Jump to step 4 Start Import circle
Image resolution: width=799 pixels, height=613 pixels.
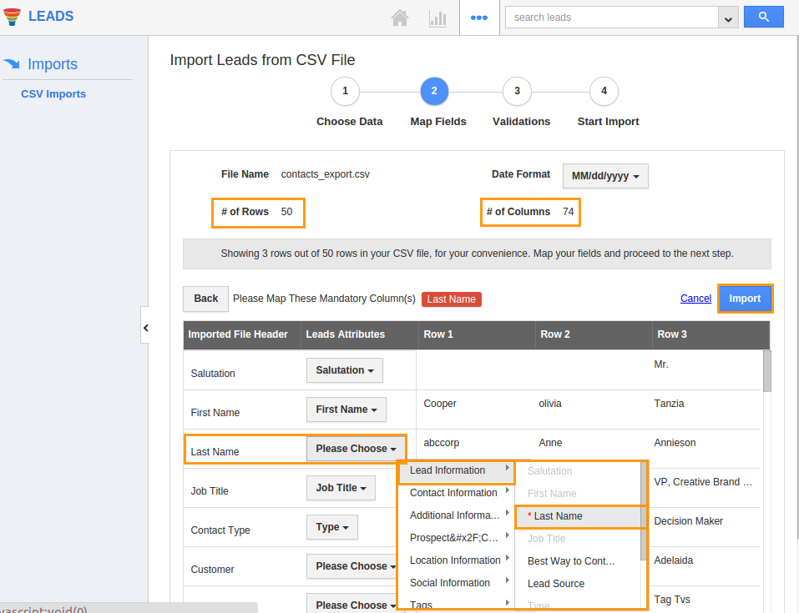click(604, 91)
